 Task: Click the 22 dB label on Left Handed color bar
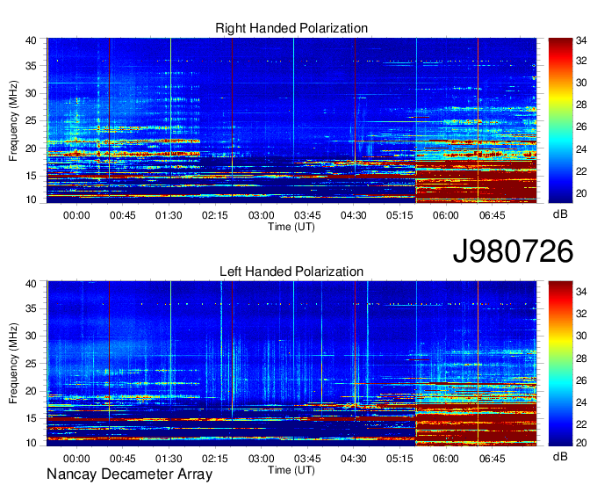[x=581, y=424]
